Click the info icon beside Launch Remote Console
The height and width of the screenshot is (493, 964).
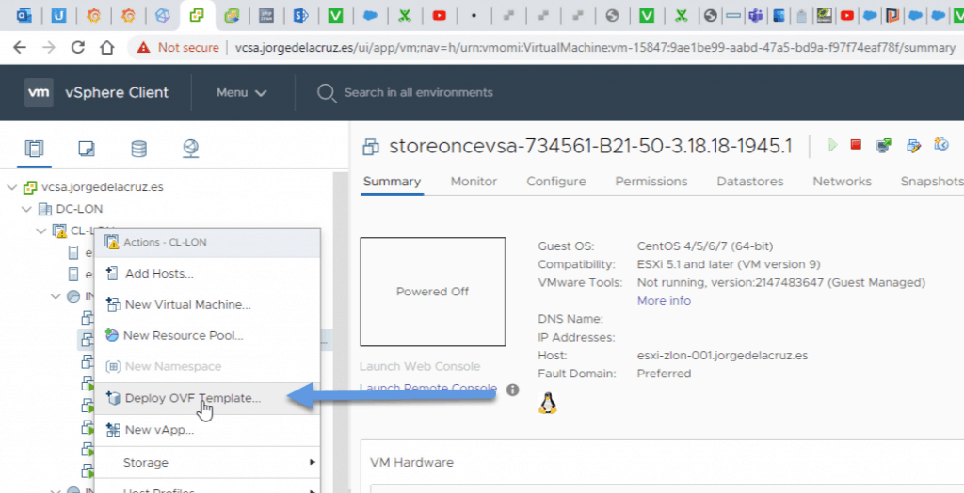coord(513,390)
